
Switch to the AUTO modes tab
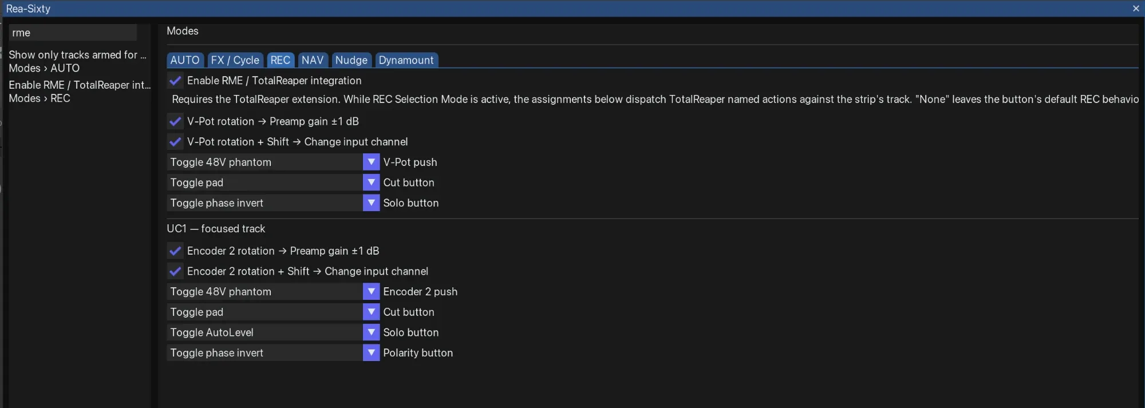184,60
